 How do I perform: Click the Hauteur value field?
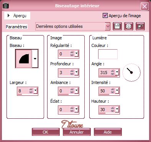click(x=105, y=110)
